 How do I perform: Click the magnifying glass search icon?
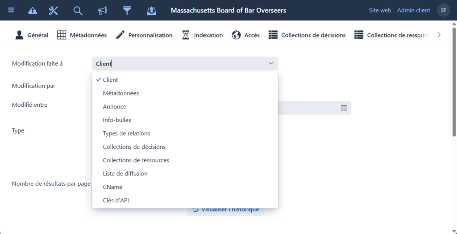coord(78,10)
